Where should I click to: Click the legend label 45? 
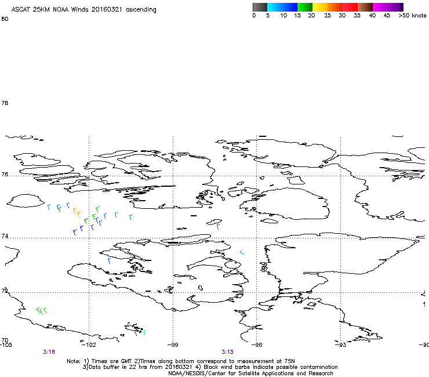click(387, 16)
